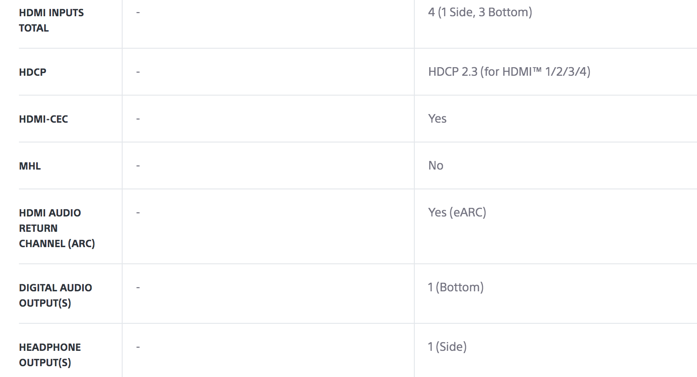Select the "4 (1 Side, 3 Bottom)" value

480,12
